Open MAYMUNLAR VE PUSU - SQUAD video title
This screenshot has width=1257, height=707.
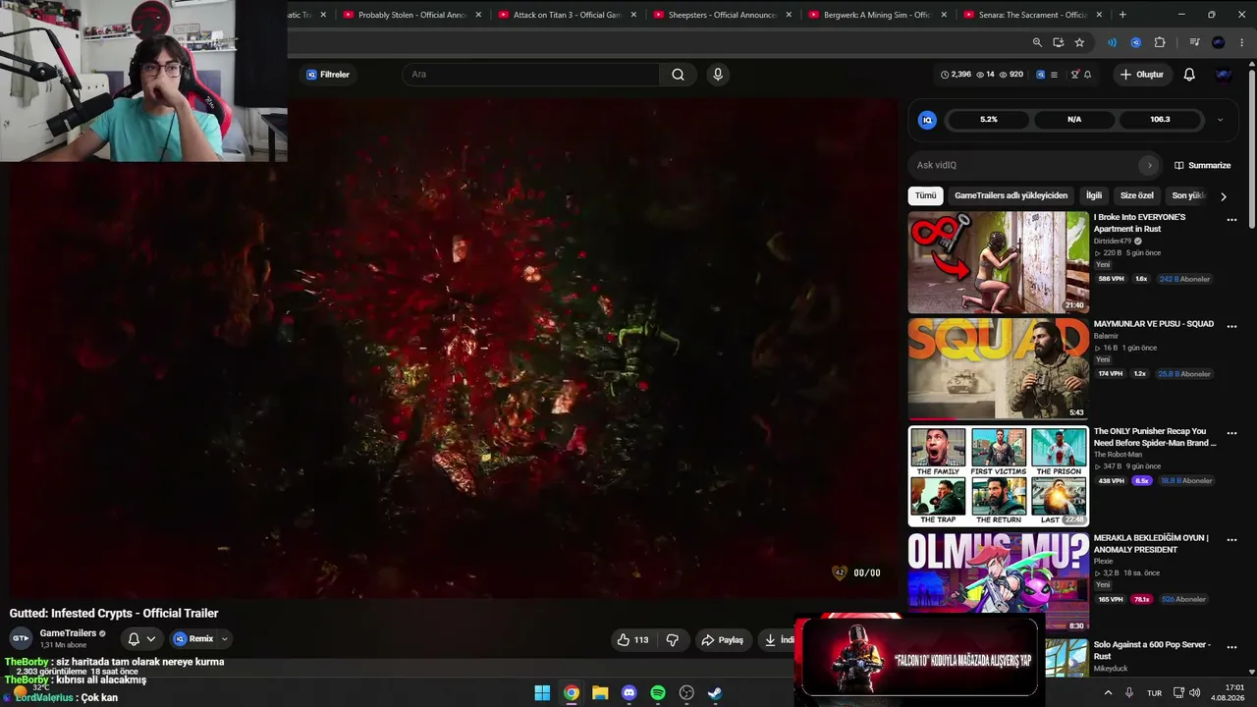coord(1154,324)
